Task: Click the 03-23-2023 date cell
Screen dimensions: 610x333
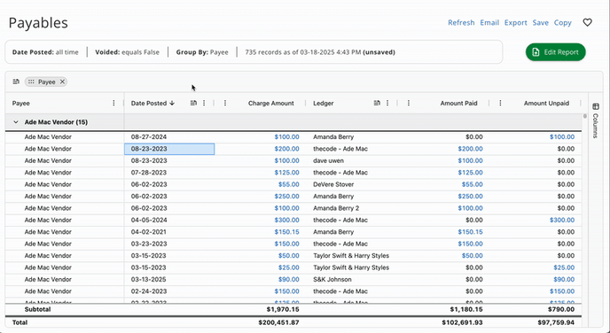Action: click(149, 244)
